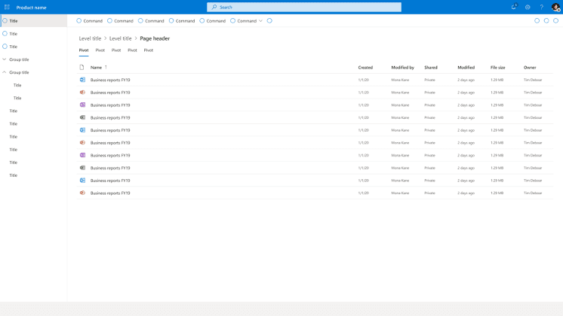The width and height of the screenshot is (563, 316).
Task: Click the Product name title
Action: pyautogui.click(x=31, y=8)
